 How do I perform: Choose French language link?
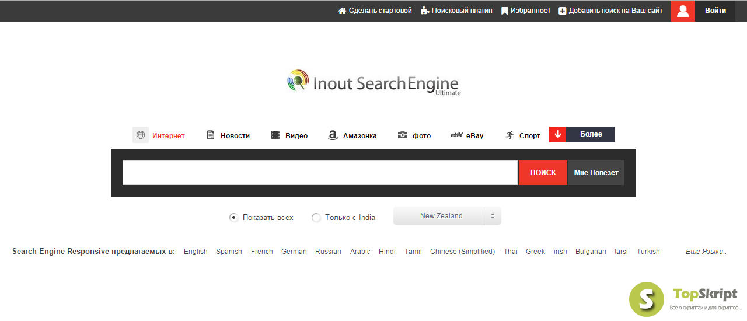point(262,252)
